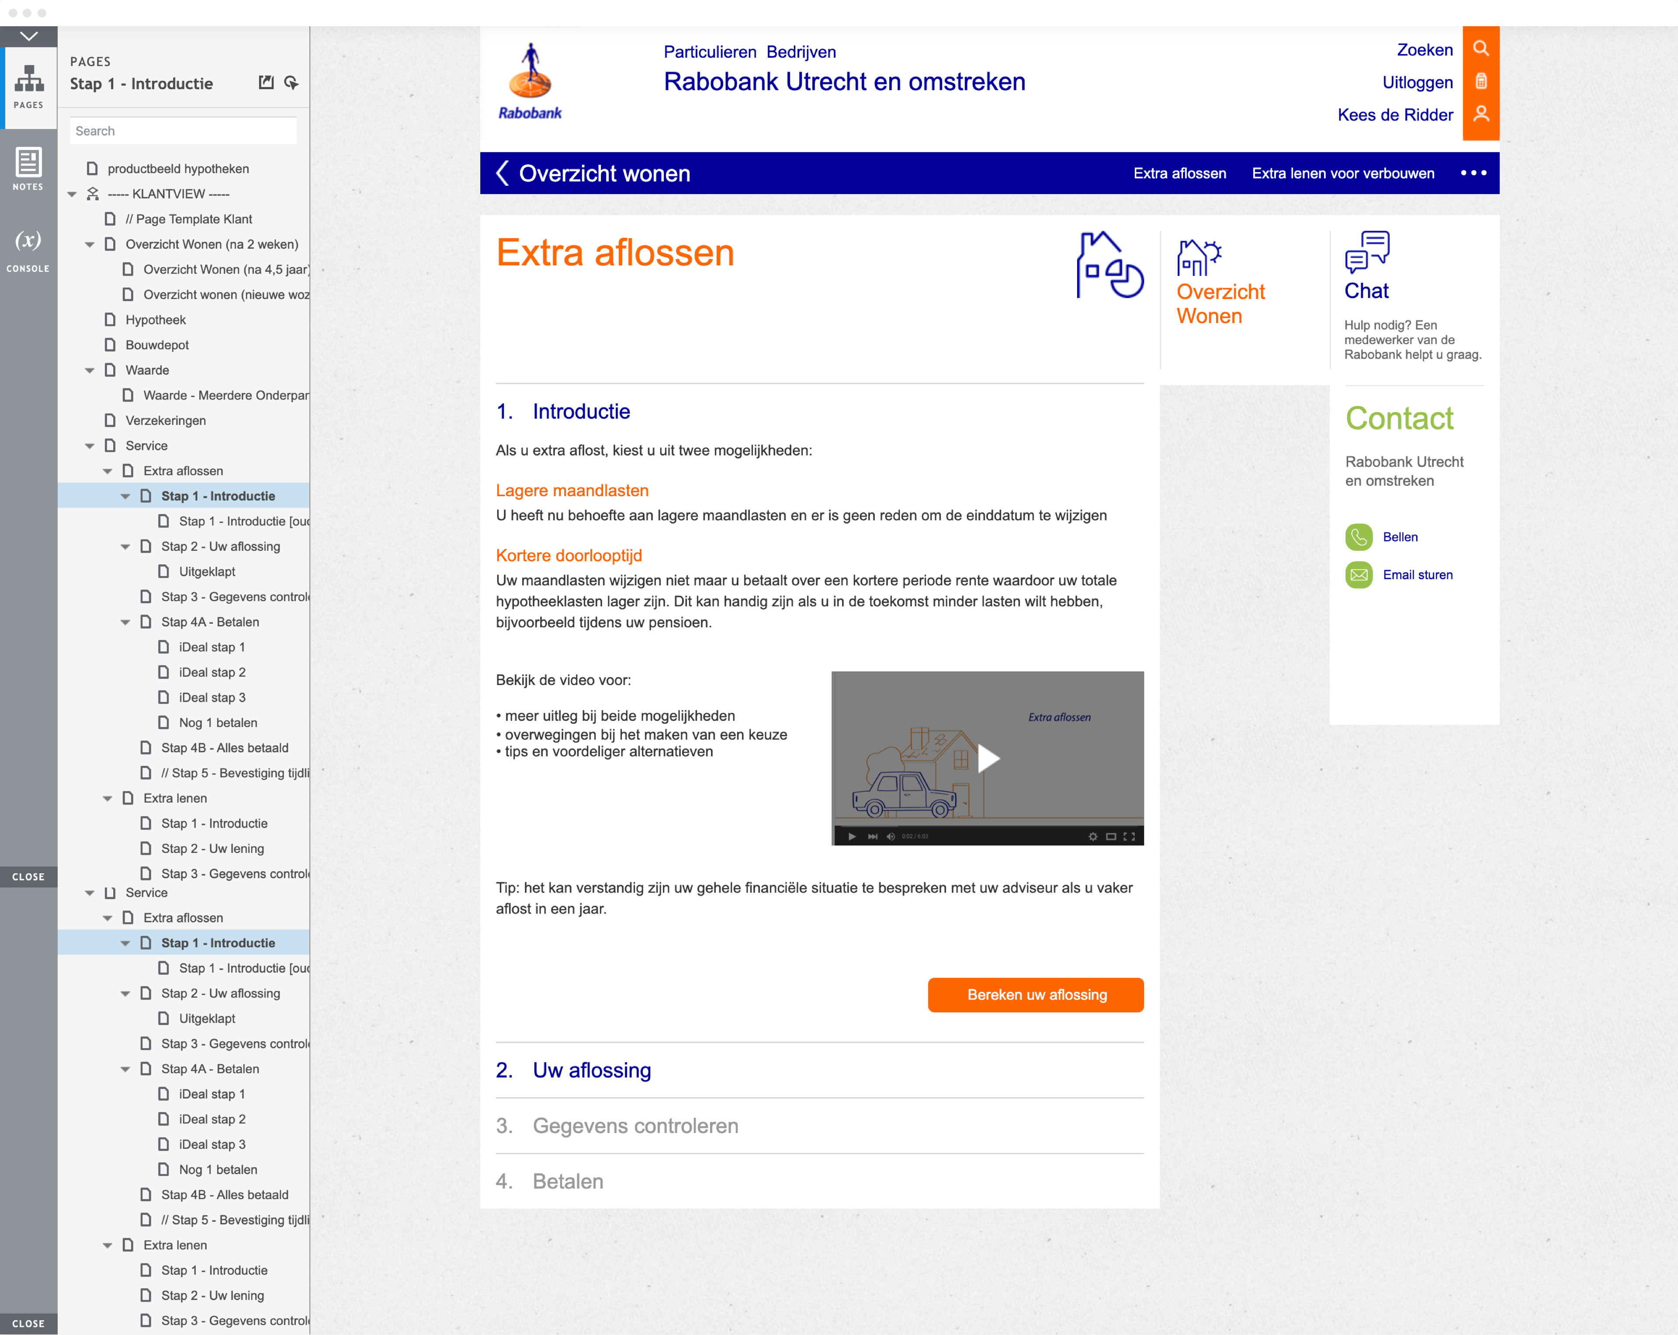Screen dimensions: 1678x1335
Task: Play the video using the center play arrow
Action: pyautogui.click(x=988, y=758)
